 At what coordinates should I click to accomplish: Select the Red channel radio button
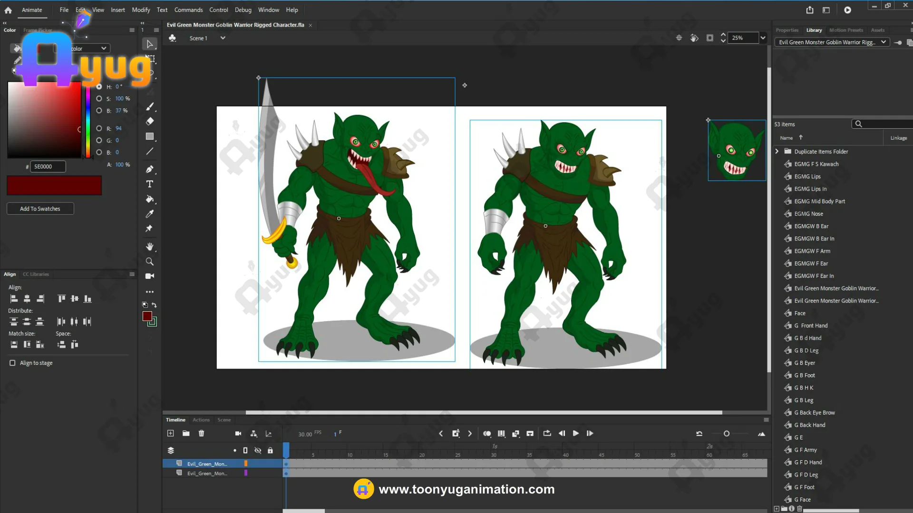(x=99, y=129)
